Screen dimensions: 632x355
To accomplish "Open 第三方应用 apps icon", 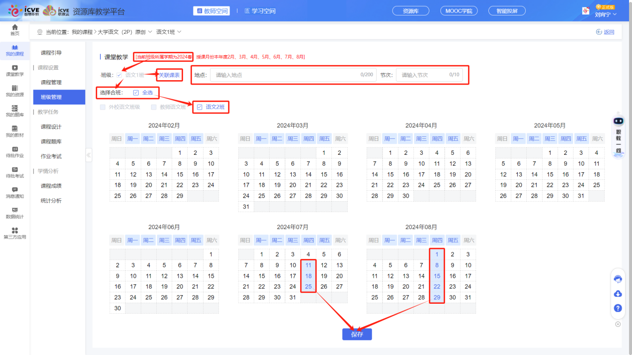I will point(15,231).
